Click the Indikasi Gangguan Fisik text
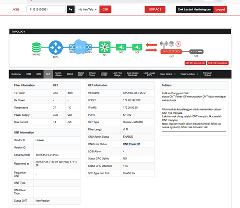 point(176,93)
